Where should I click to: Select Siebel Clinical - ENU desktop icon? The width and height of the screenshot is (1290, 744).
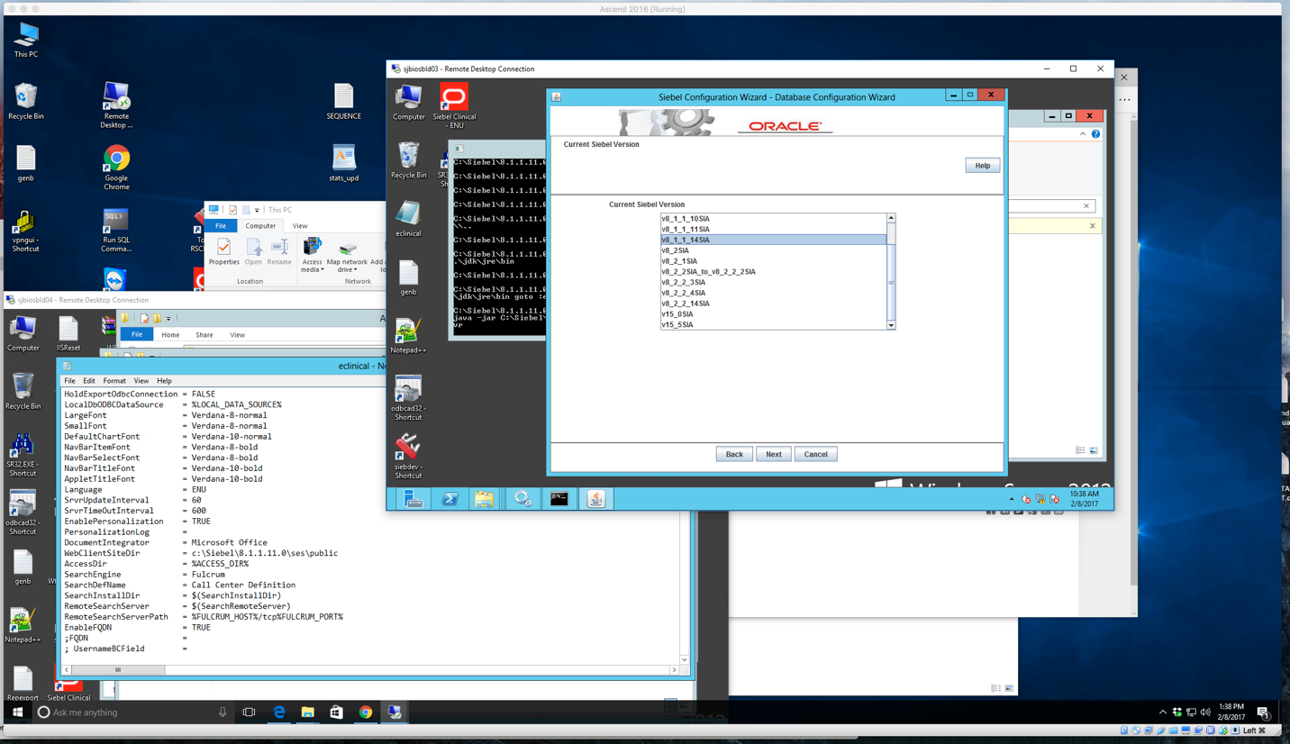coord(454,106)
